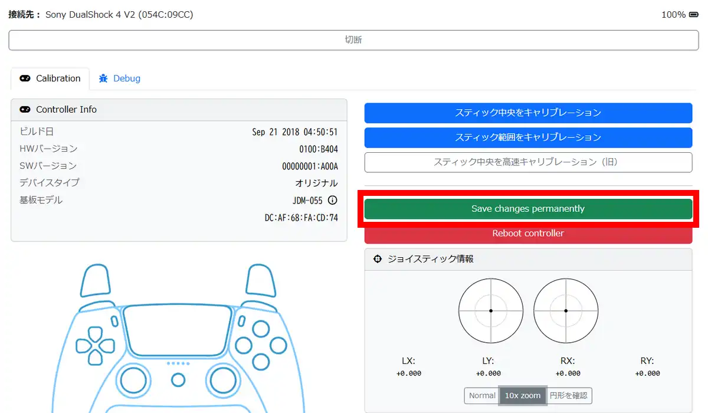Start スティック範囲をキャリブレーション
This screenshot has height=413, width=708.
[x=528, y=137]
